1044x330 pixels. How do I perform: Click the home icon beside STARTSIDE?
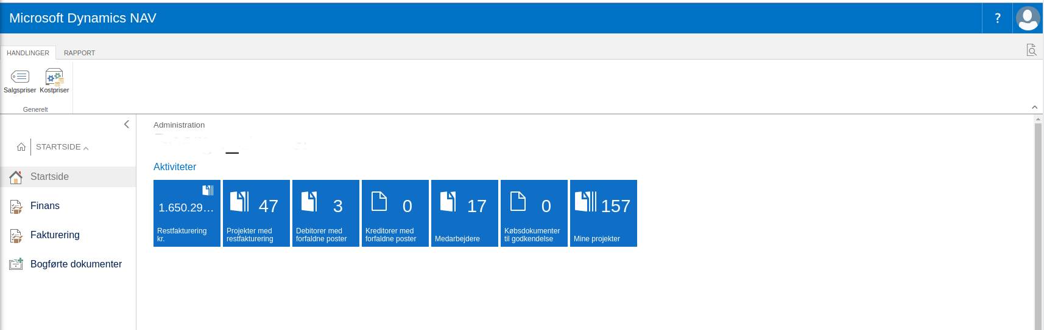coord(21,147)
